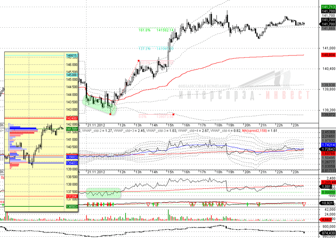Select the green highlighted price channel zone
This screenshot has height=238, width=336.
pyautogui.click(x=100, y=103)
